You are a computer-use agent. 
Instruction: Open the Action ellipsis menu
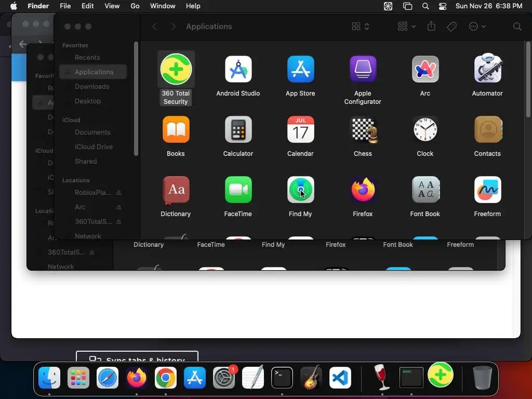[x=477, y=26]
